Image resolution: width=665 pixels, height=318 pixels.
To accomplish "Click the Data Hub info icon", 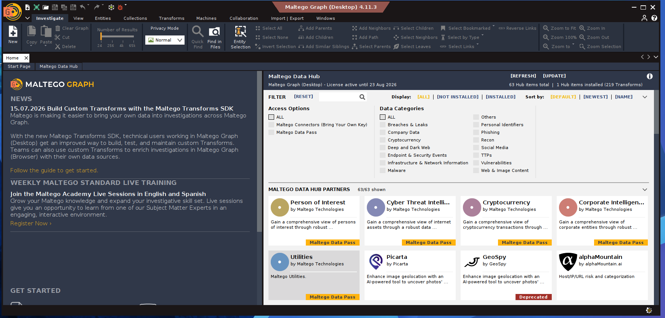I will pyautogui.click(x=650, y=76).
